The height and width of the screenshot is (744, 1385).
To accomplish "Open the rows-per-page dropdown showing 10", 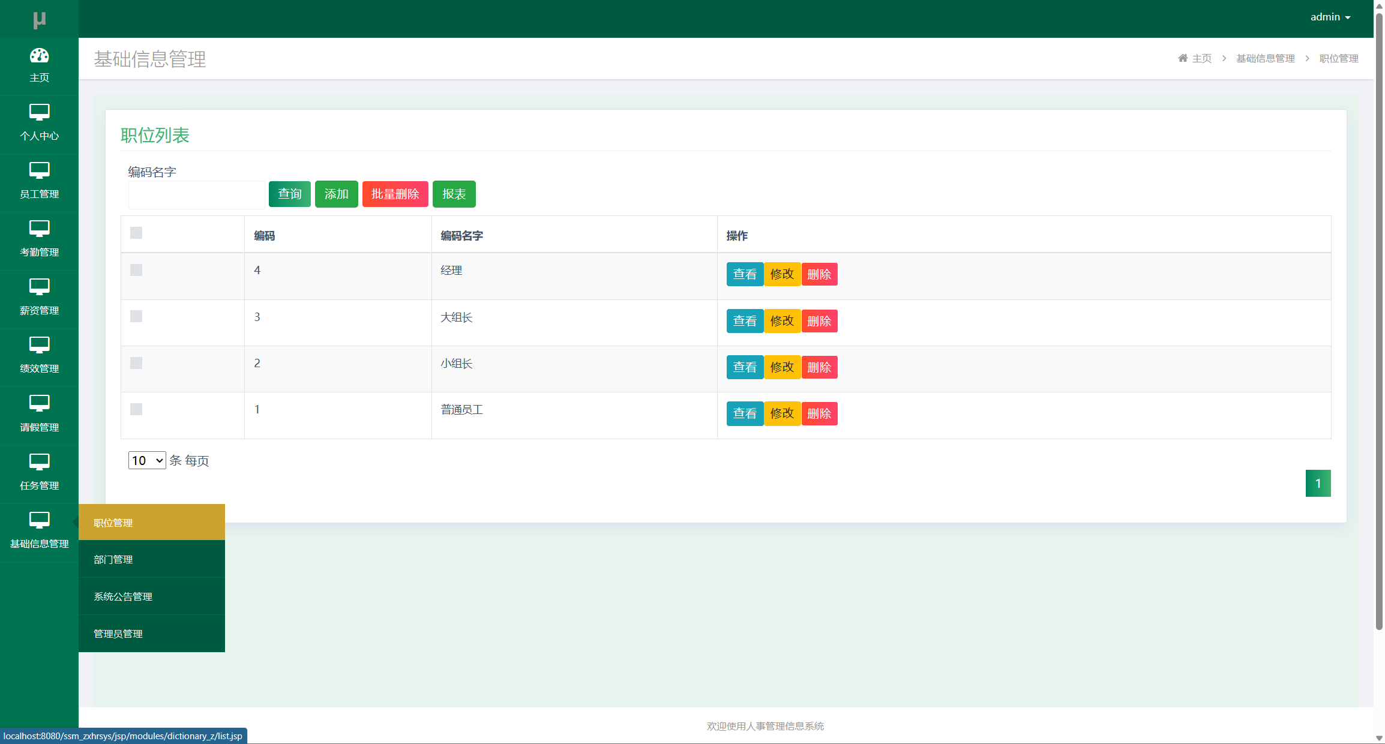I will coord(147,460).
